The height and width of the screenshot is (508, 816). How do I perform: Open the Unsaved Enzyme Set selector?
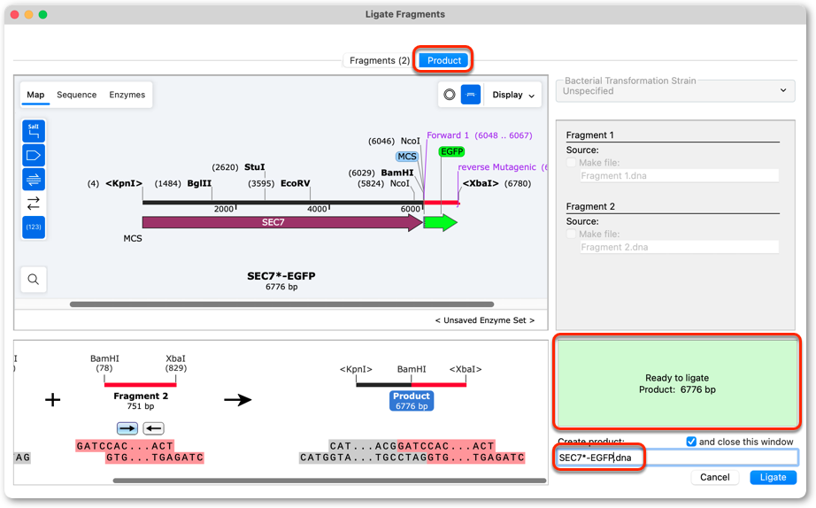(484, 320)
